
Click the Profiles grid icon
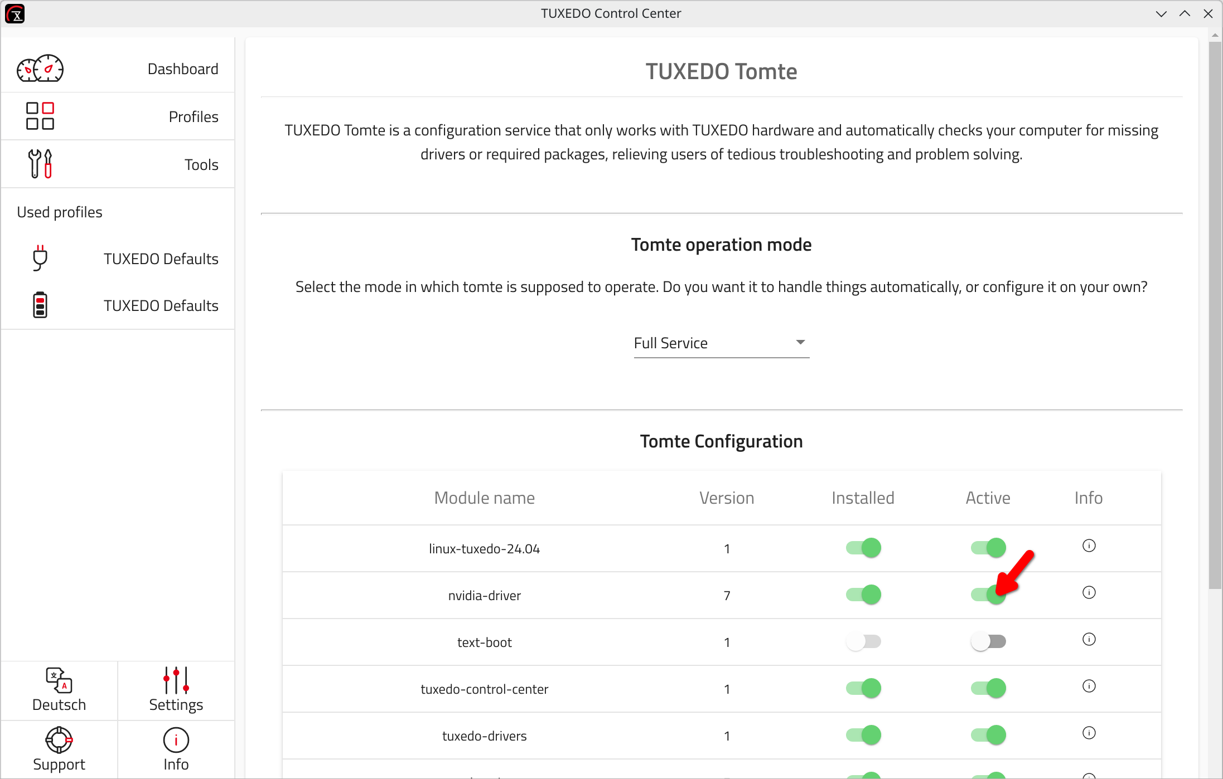tap(40, 116)
